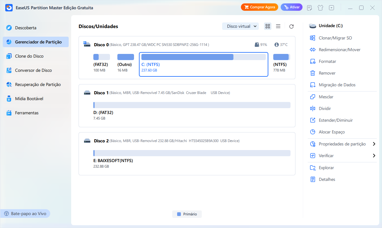Click the Ativar button
Image resolution: width=382 pixels, height=228 pixels.
[x=291, y=7]
